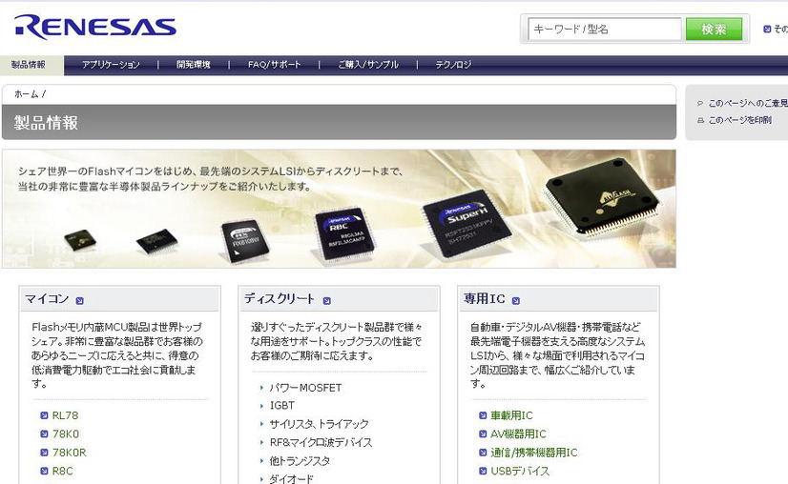Click the Renesas logo
This screenshot has width=788, height=484.
(x=95, y=27)
